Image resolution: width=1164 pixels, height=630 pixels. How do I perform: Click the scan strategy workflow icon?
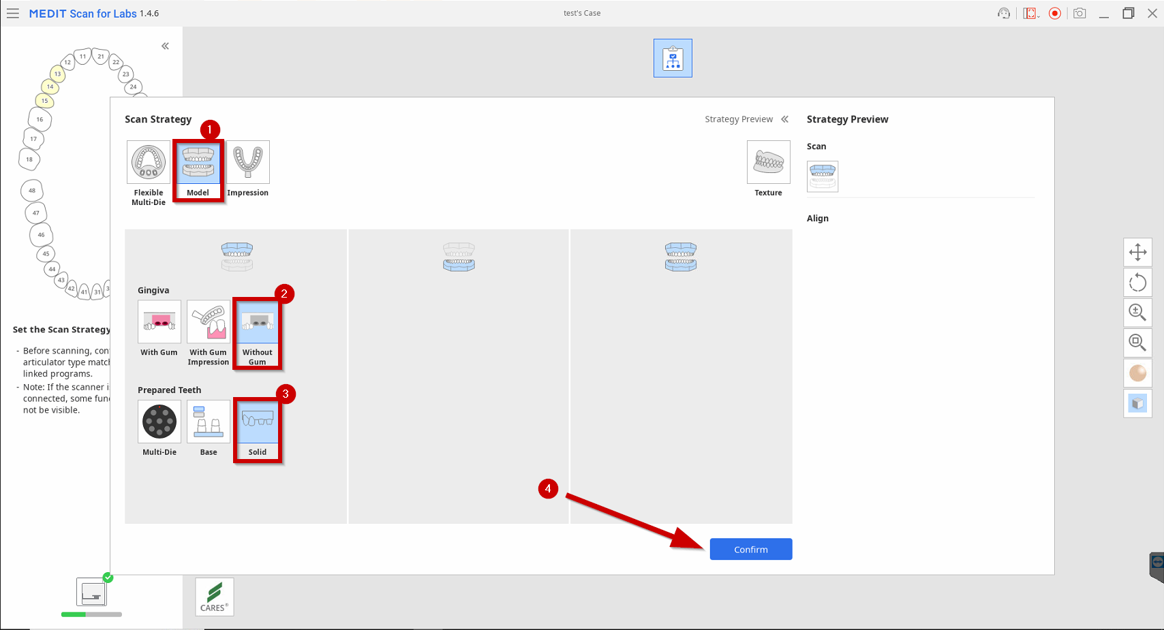click(673, 58)
